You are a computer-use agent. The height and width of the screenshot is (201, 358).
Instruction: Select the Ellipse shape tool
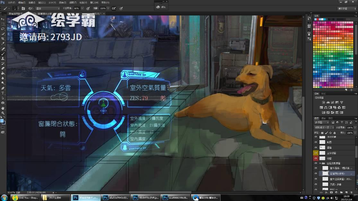(x=3, y=103)
